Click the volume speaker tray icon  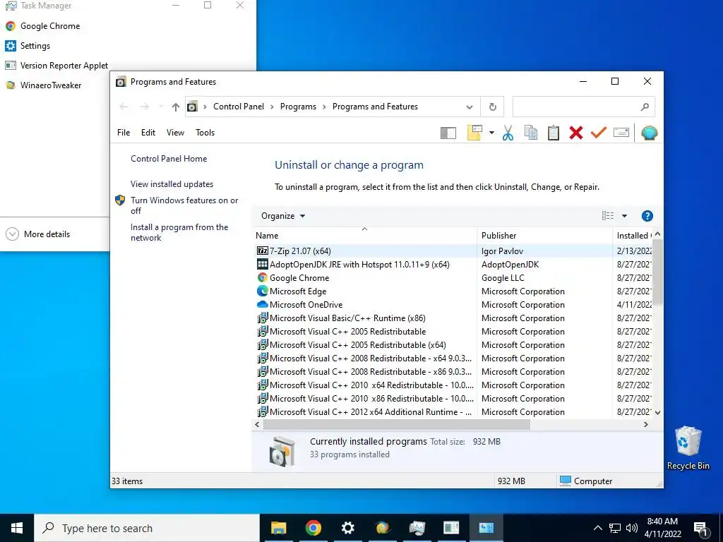632,528
